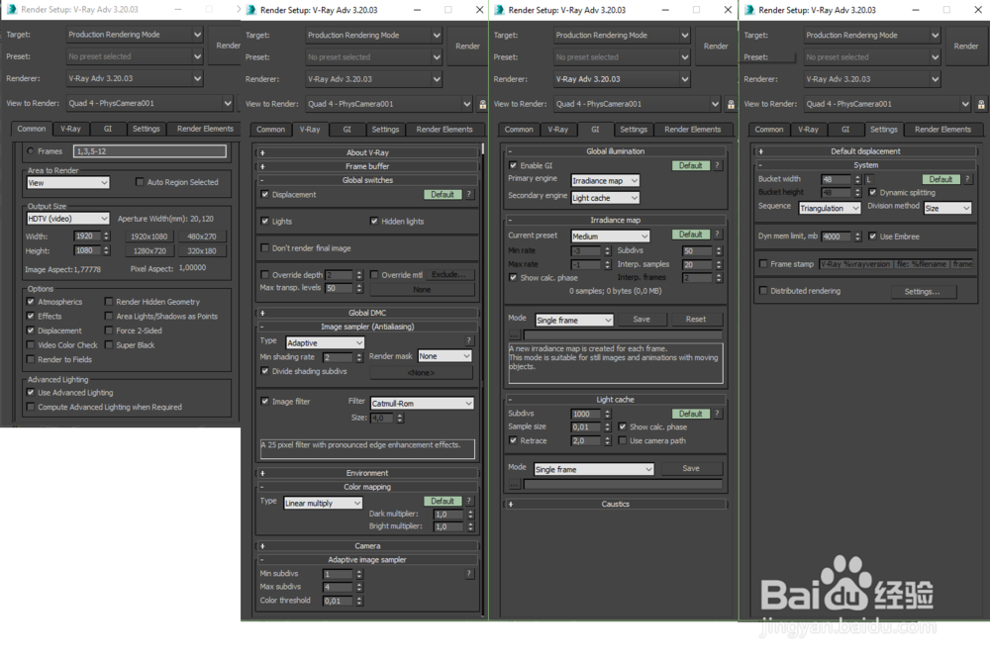
Task: Open Catmull-Rom filter dropdown
Action: coord(422,403)
